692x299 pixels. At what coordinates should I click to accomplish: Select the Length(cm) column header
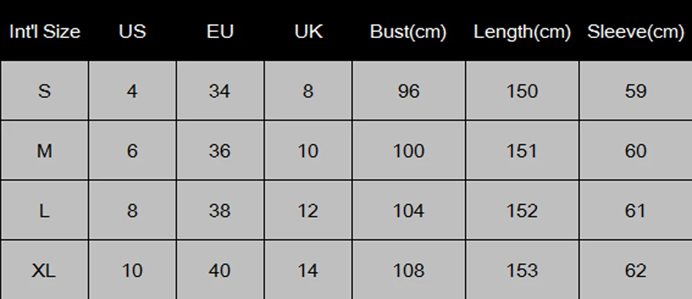[522, 32]
